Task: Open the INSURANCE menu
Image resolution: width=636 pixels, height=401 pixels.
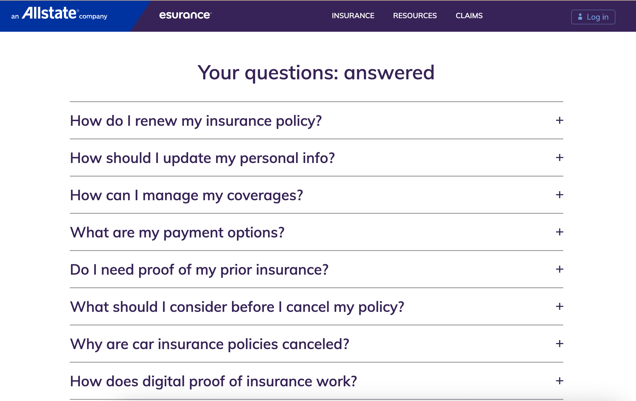Action: (353, 16)
